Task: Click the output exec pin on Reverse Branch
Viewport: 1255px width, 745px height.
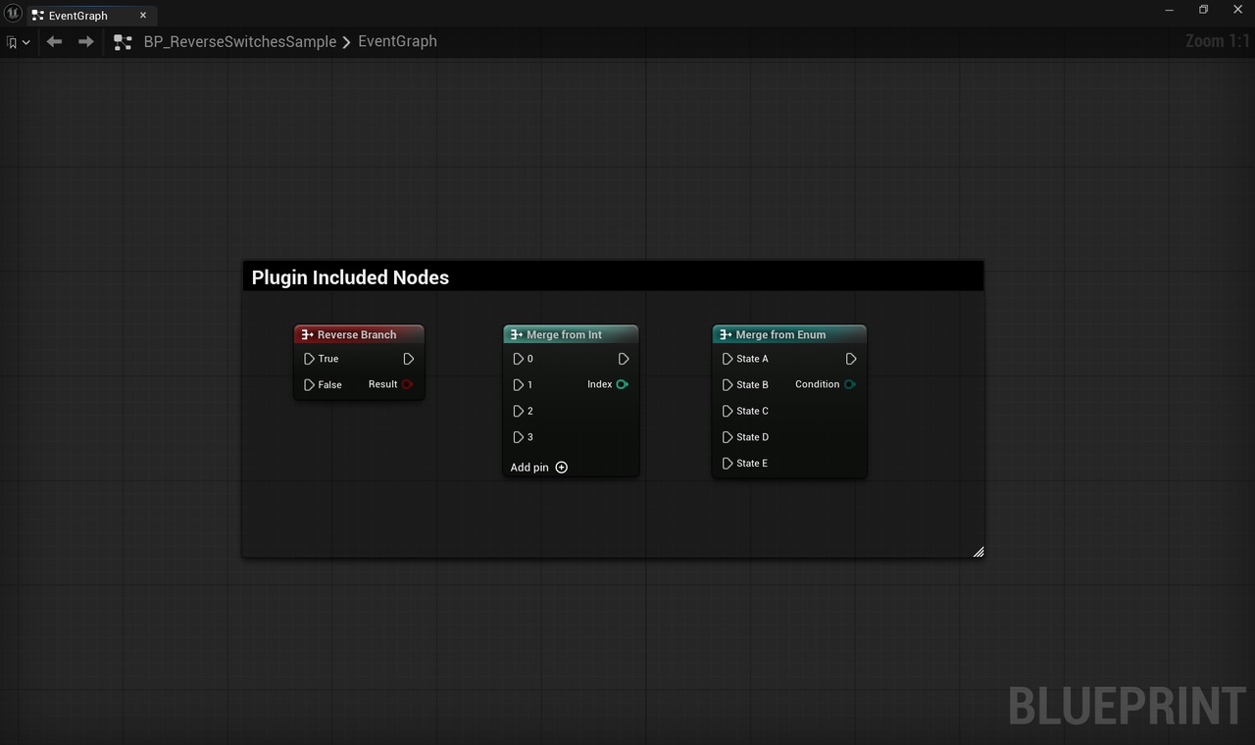Action: (409, 359)
